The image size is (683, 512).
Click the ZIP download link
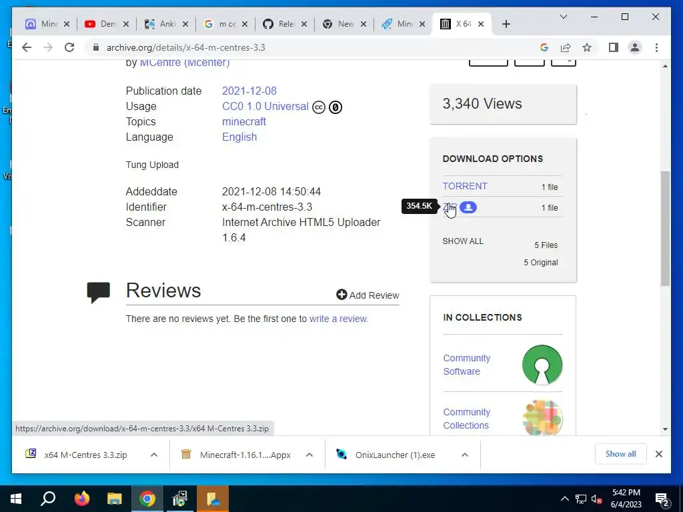click(450, 207)
